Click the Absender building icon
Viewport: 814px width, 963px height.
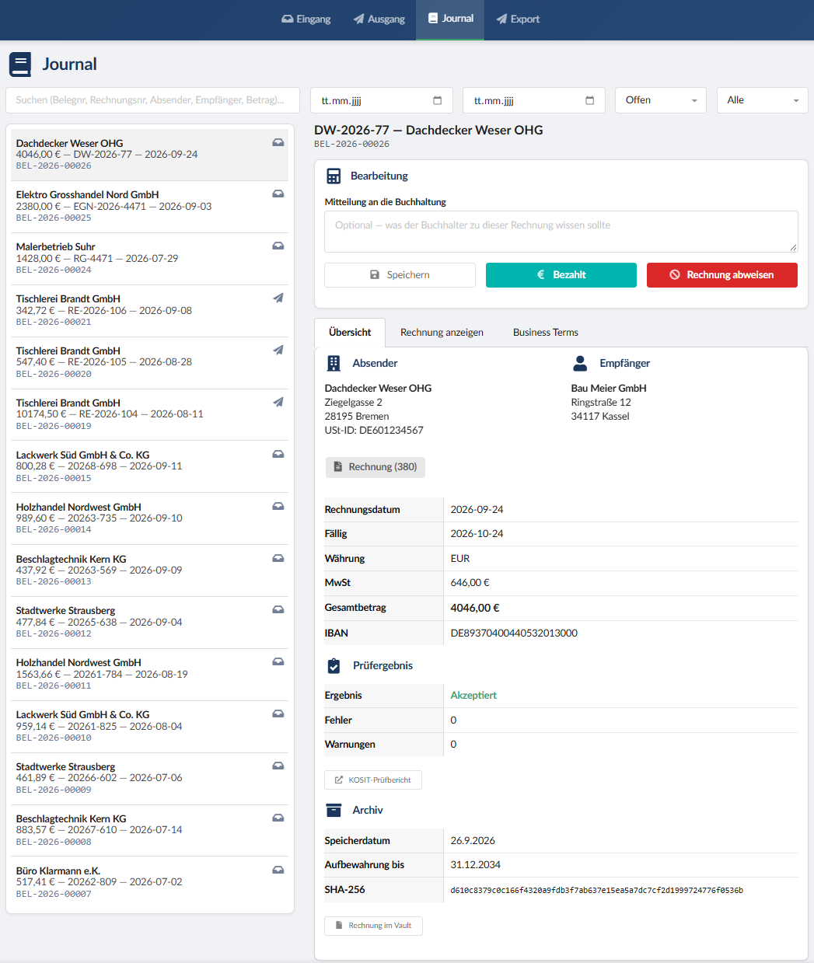[334, 363]
